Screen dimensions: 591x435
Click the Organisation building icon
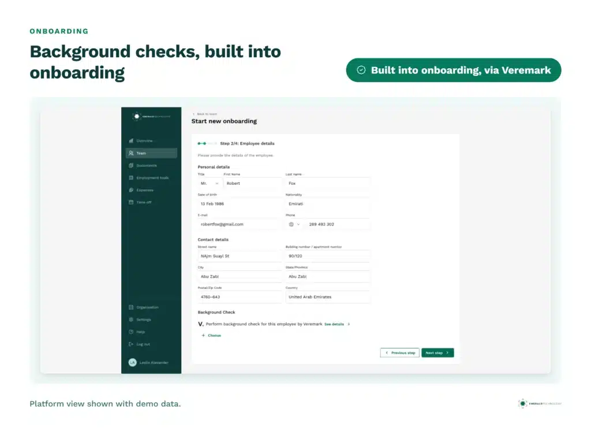[x=131, y=307]
